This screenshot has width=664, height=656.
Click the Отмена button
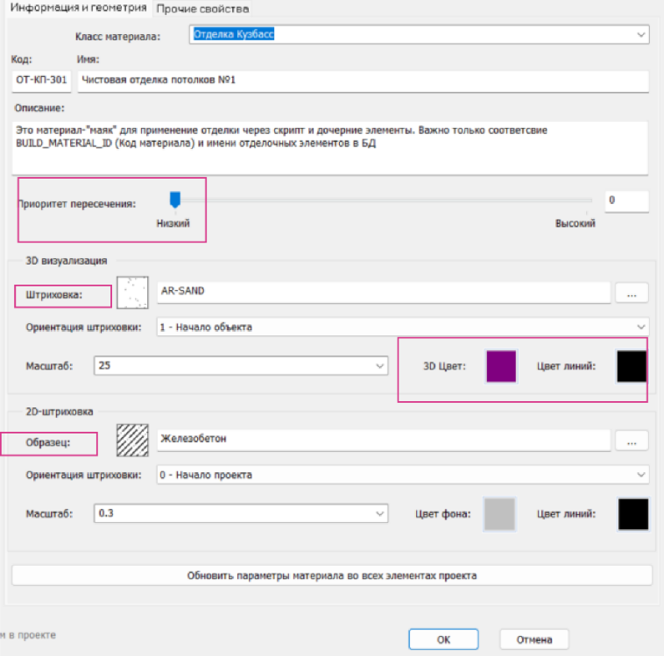point(534,639)
